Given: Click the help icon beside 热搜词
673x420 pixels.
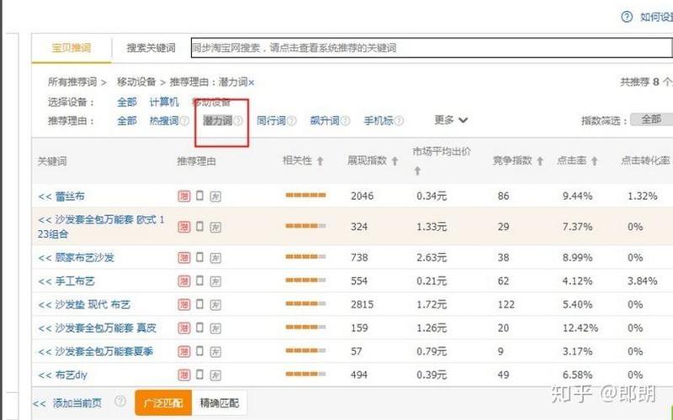Looking at the screenshot, I should 184,121.
